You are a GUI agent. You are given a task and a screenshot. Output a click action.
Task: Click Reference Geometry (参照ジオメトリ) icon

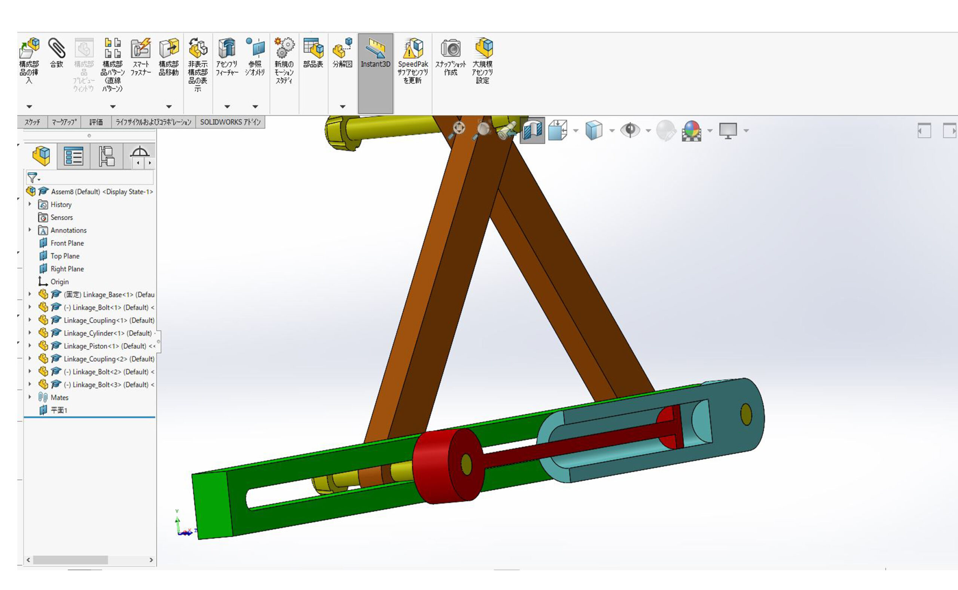(x=255, y=48)
